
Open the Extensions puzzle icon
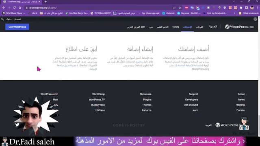click(241, 8)
